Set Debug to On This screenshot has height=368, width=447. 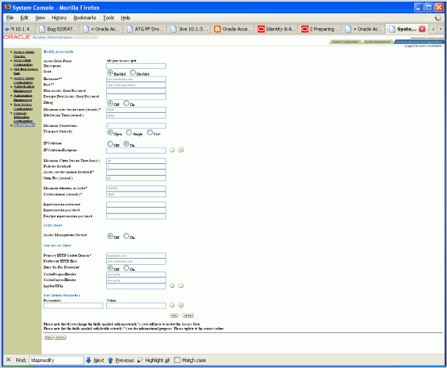tap(126, 103)
